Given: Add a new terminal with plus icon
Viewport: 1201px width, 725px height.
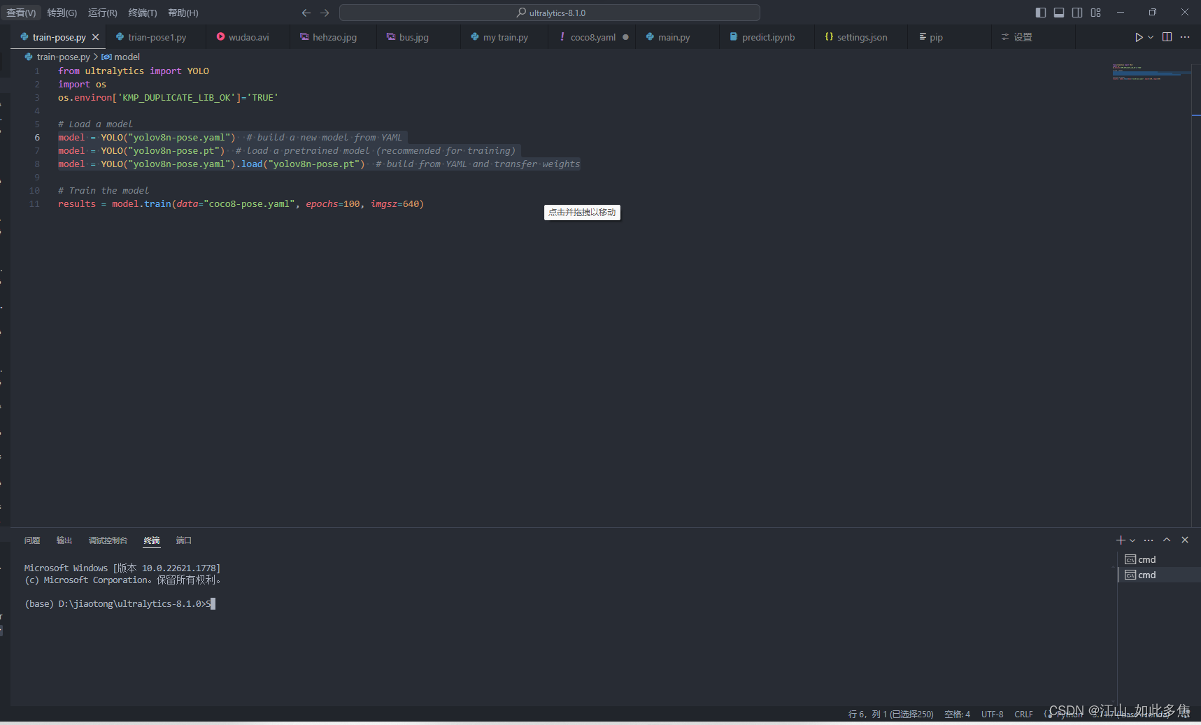Looking at the screenshot, I should (x=1120, y=540).
